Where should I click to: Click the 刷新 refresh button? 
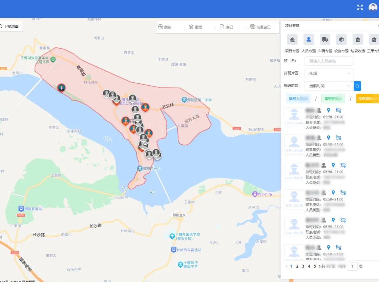click(x=165, y=27)
